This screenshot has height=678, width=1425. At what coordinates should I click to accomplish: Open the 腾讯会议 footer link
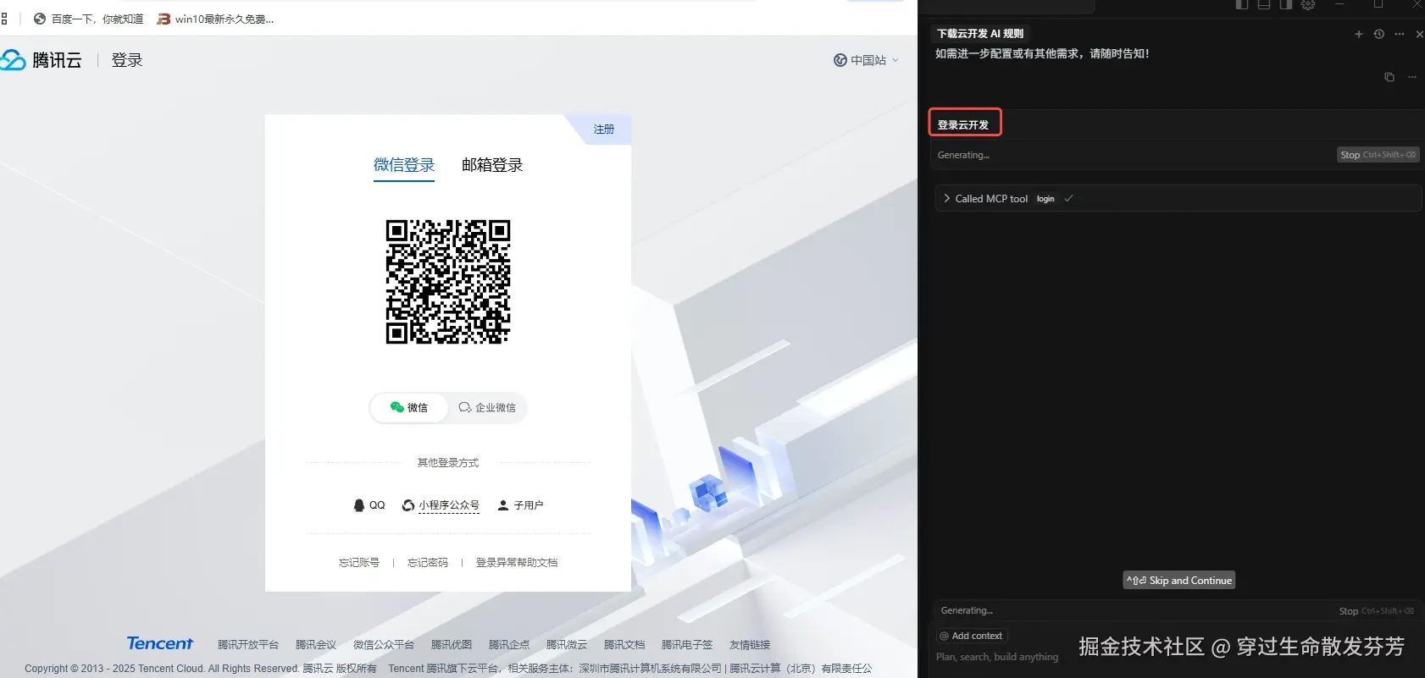tap(316, 645)
